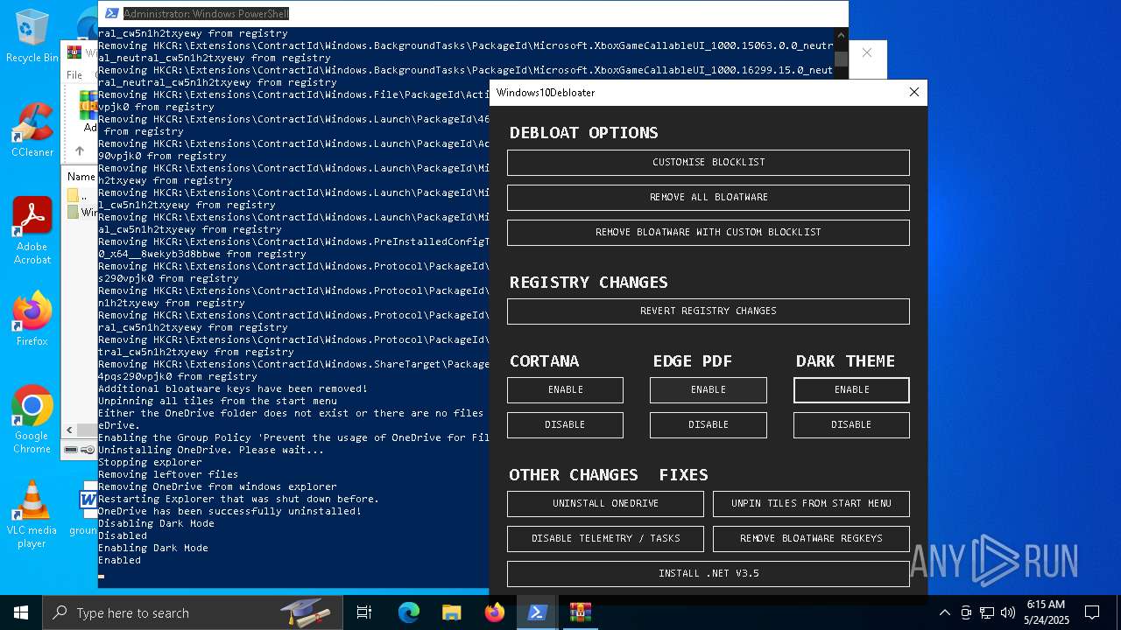The height and width of the screenshot is (630, 1121).
Task: Select the parent folder row in WinRAR
Action: coord(81,196)
